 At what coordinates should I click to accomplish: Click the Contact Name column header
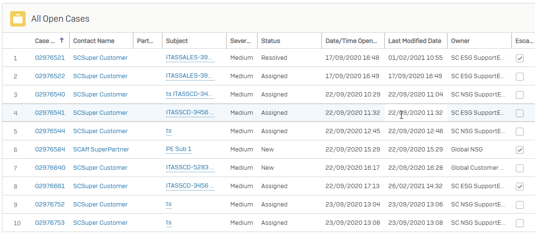(90, 41)
